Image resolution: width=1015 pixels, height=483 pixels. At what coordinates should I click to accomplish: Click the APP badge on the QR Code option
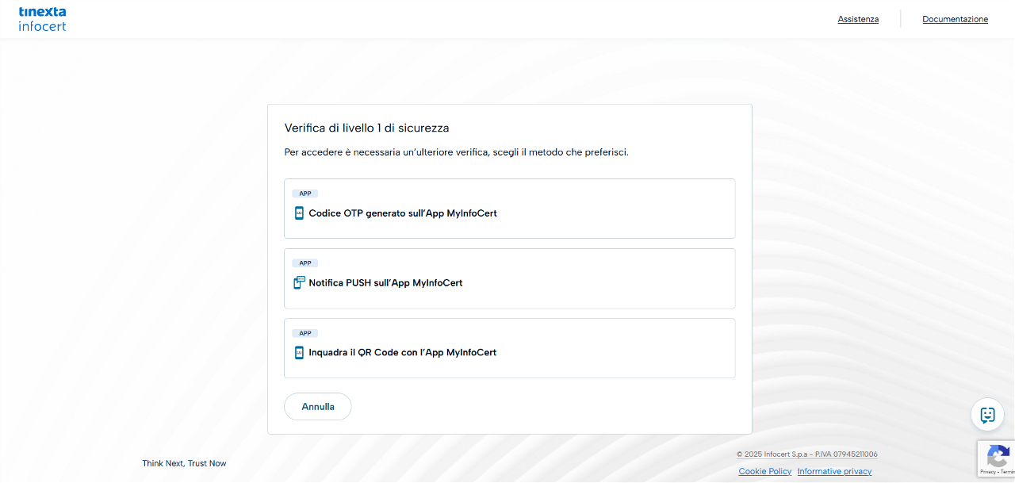click(305, 333)
